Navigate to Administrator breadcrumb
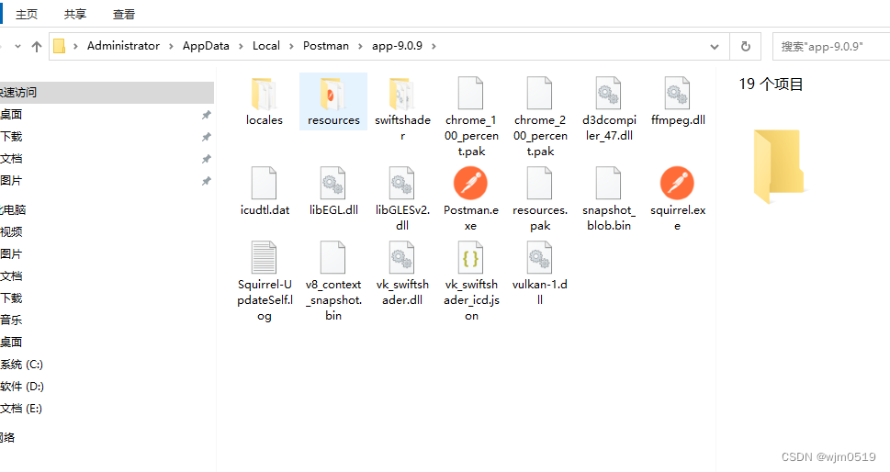This screenshot has height=472, width=890. point(123,46)
